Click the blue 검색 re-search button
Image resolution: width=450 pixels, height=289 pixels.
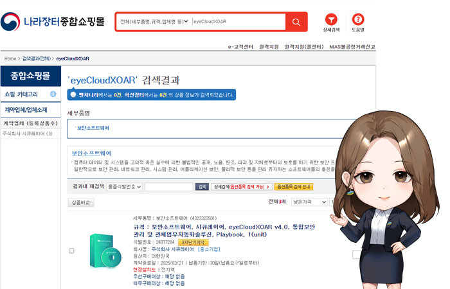click(202, 187)
